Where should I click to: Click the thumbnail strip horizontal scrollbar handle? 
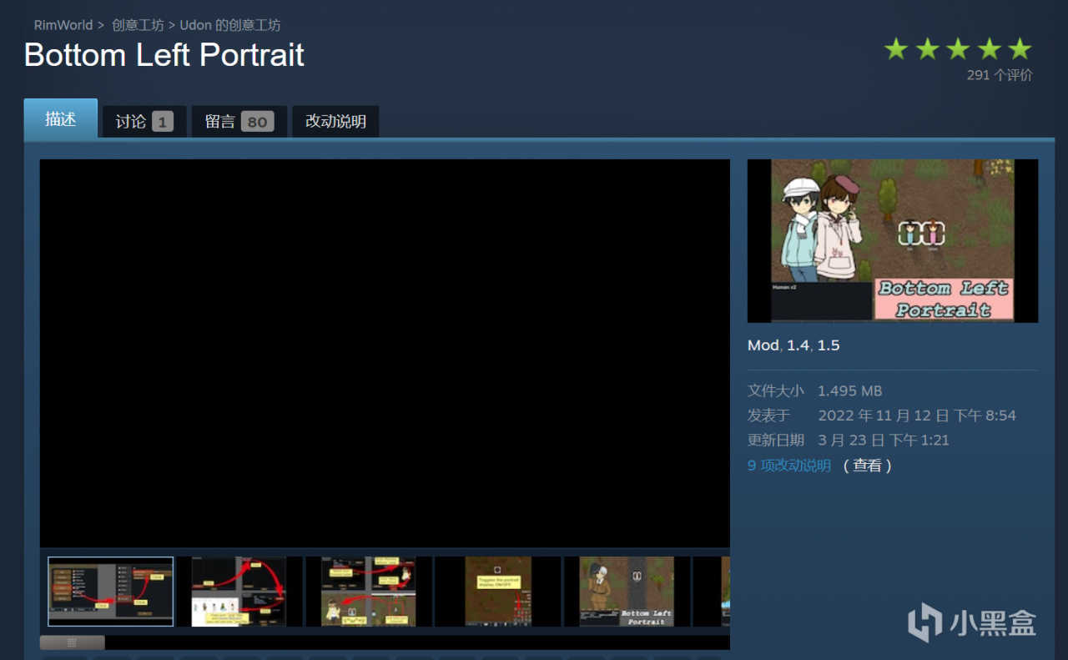coord(73,642)
